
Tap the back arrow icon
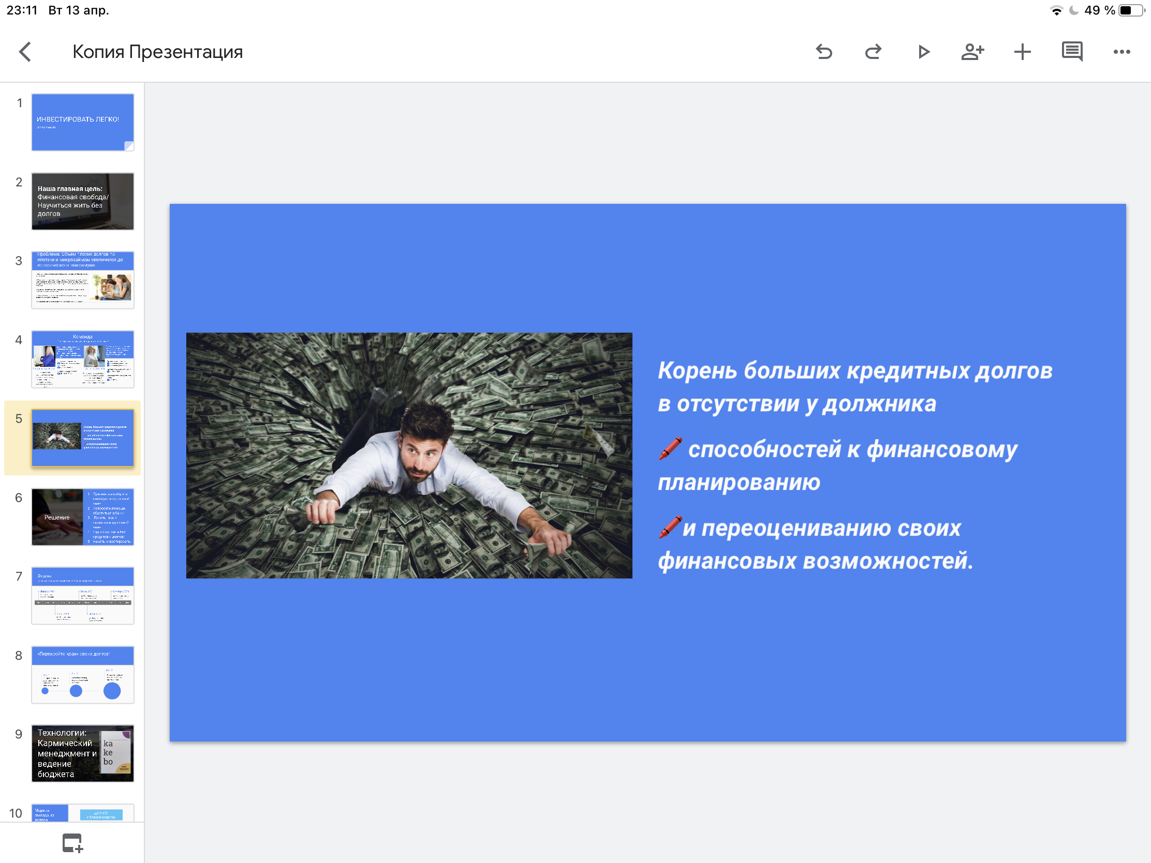pos(25,52)
